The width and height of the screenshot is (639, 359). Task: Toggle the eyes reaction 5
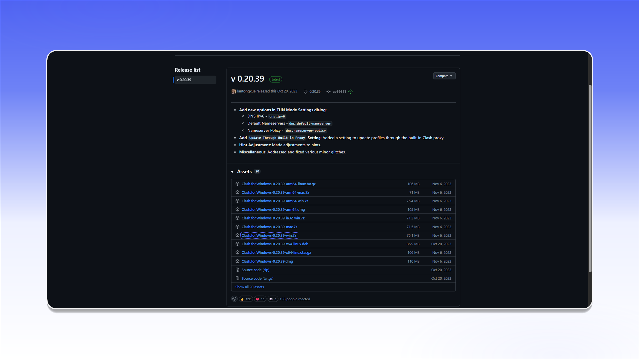pyautogui.click(x=273, y=299)
